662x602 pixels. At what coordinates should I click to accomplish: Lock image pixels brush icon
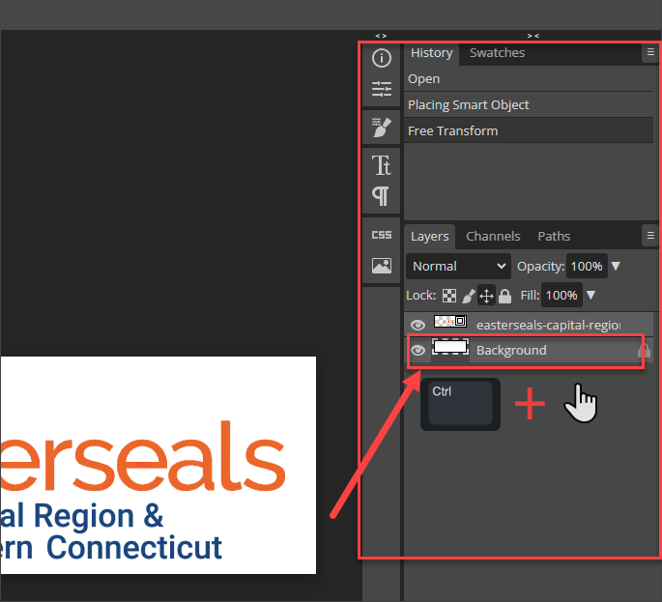click(x=468, y=296)
